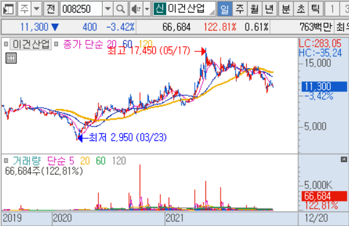349x226 pixels.
Task: Toggle the square before 종가 단순 indicator
Action: click(x=56, y=44)
